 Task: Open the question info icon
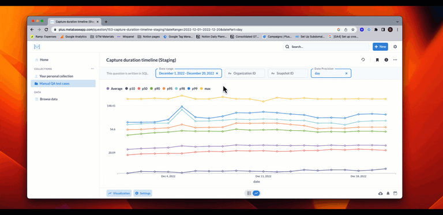tap(386, 60)
